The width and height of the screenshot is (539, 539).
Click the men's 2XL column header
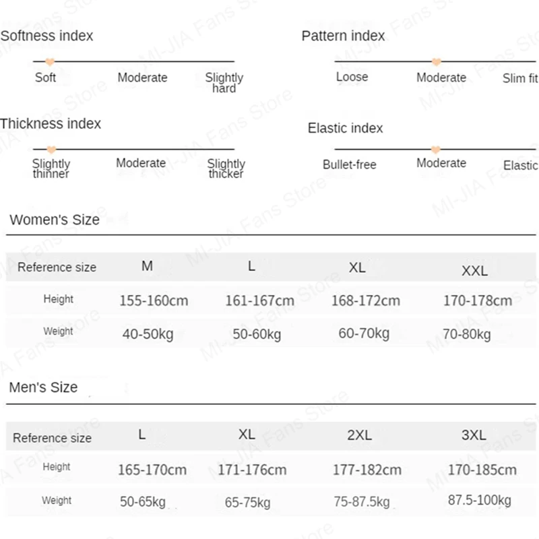360,435
